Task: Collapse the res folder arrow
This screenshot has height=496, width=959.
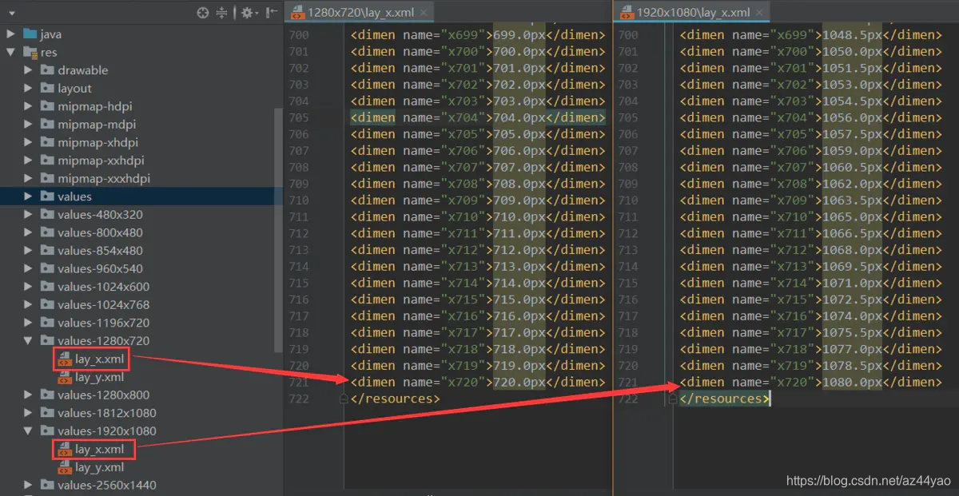Action: coord(10,53)
